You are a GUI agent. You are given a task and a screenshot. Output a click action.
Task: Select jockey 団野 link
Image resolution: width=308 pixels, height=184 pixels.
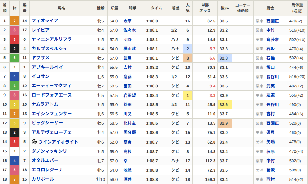point(128,39)
